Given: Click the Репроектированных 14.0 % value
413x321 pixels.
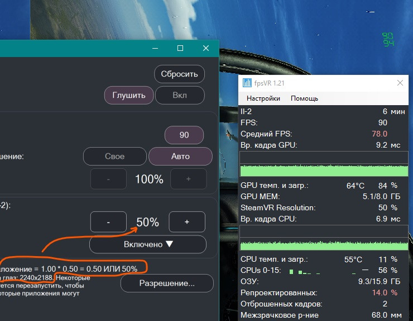Looking at the screenshot, I should (x=385, y=292).
